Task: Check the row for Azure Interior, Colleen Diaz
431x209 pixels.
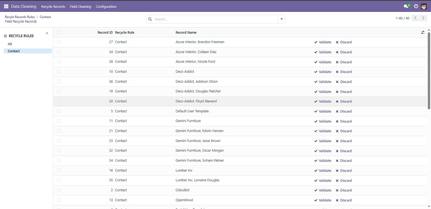Action: 59,52
